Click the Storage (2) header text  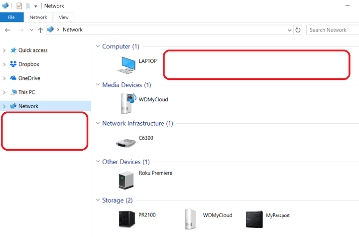117,201
